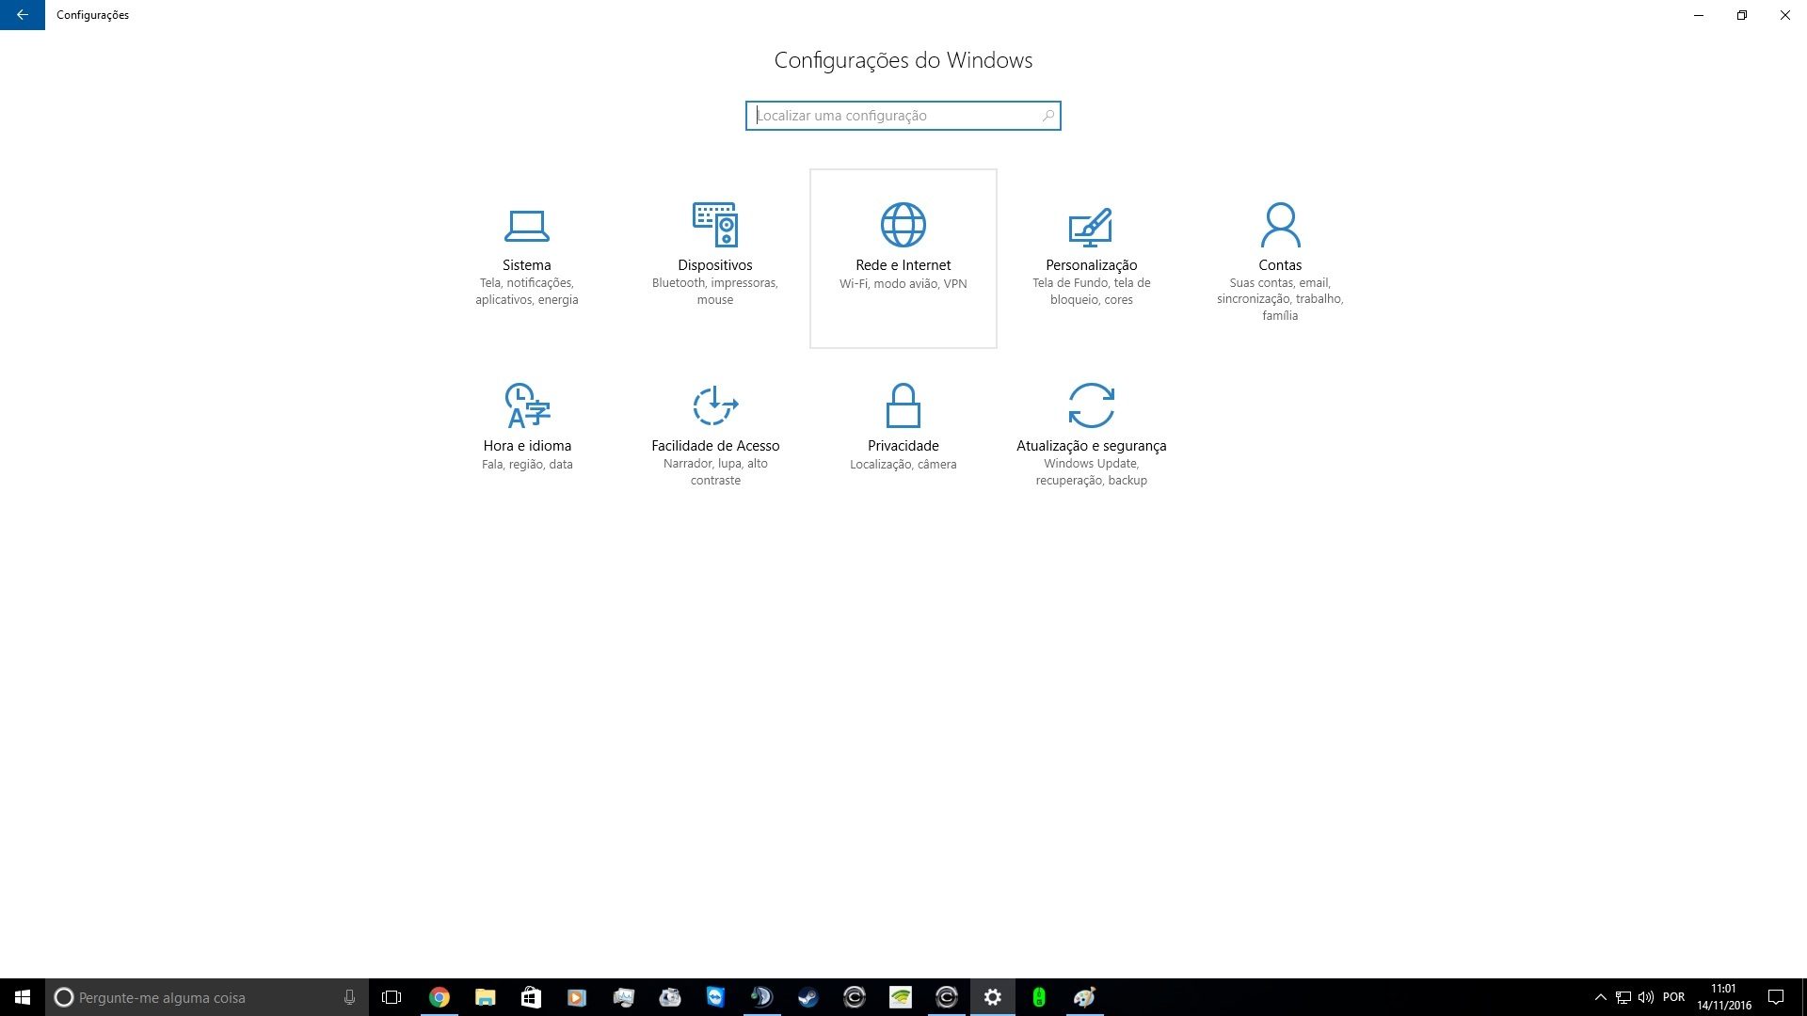The width and height of the screenshot is (1807, 1016).
Task: Click the Settings gear taskbar icon
Action: pyautogui.click(x=993, y=997)
